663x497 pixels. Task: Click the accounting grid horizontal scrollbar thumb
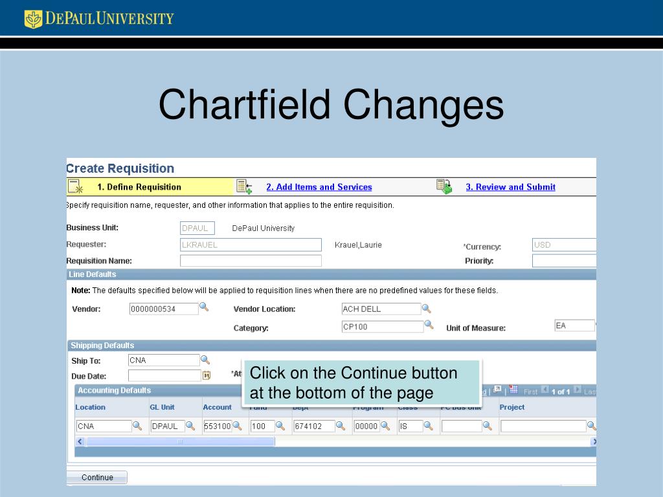[x=181, y=441]
